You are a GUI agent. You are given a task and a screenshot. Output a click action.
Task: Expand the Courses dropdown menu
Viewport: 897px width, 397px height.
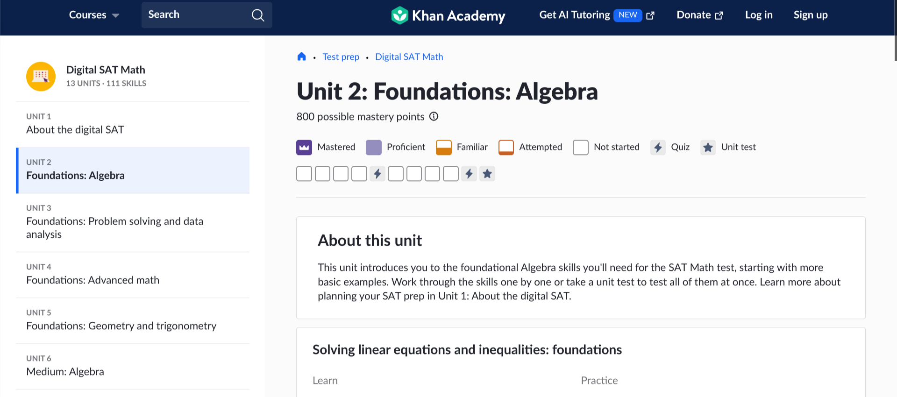pos(94,15)
